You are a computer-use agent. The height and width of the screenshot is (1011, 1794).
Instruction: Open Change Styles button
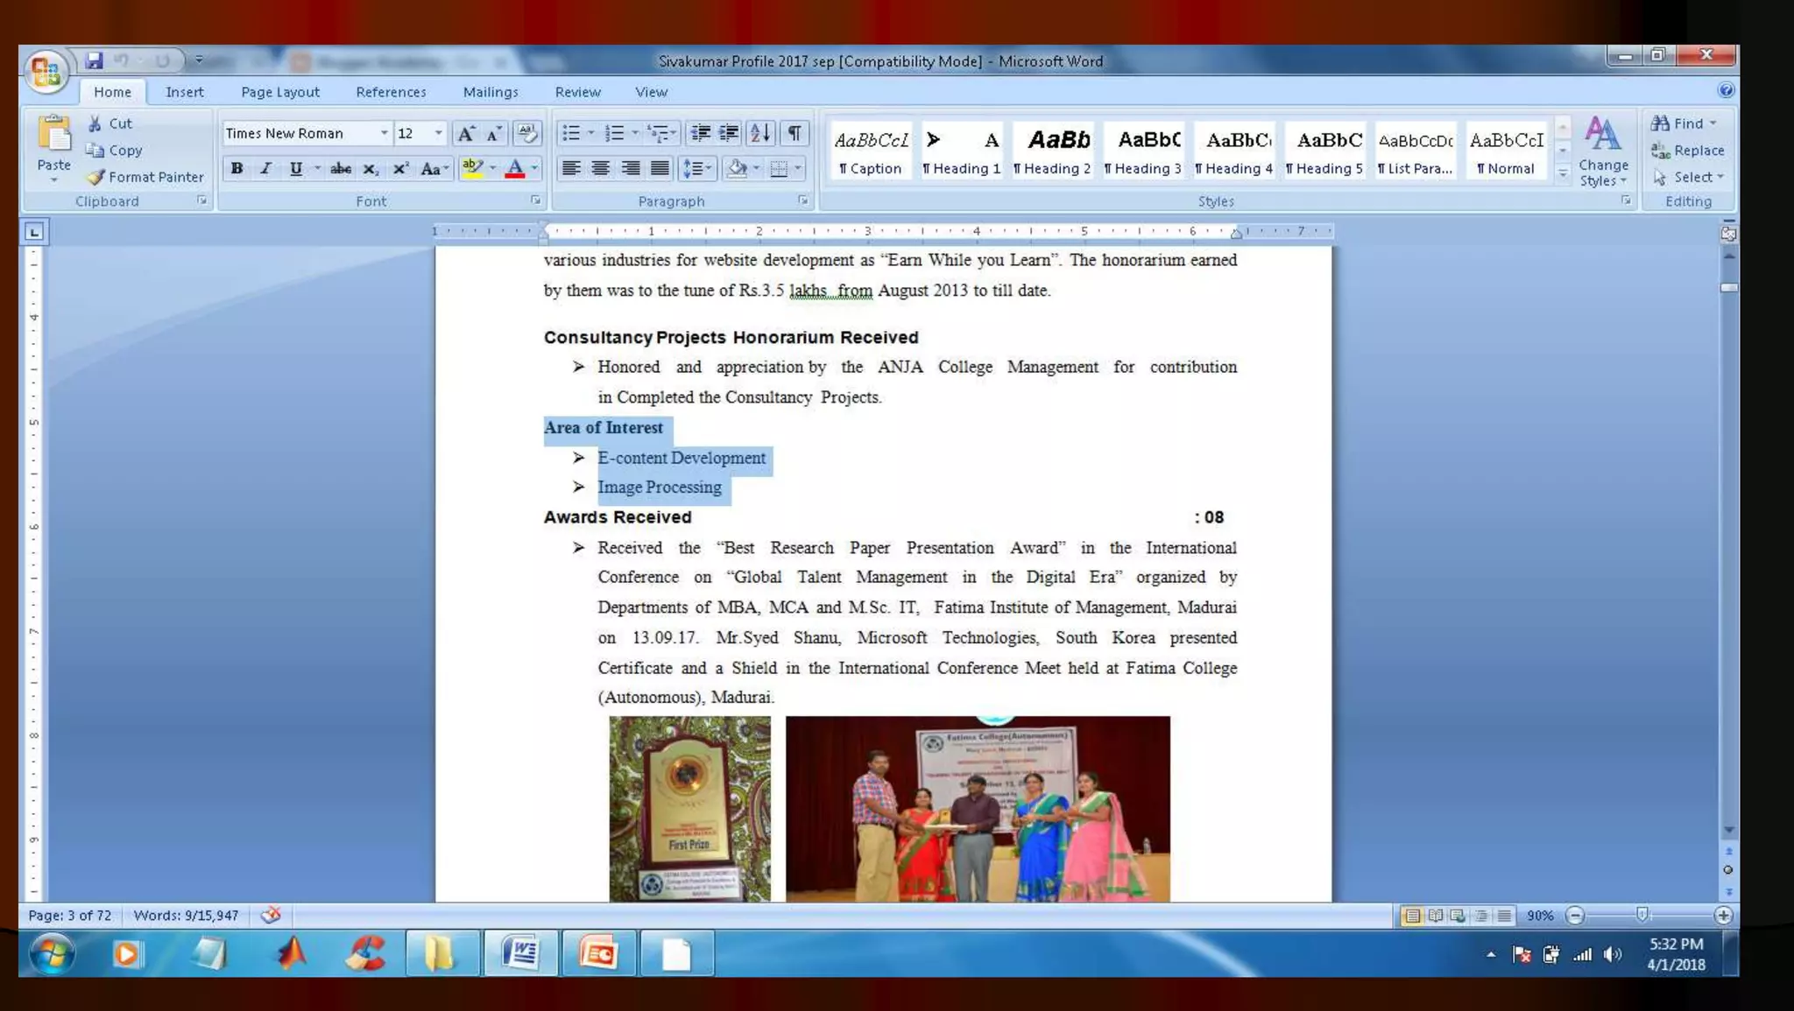[1603, 151]
